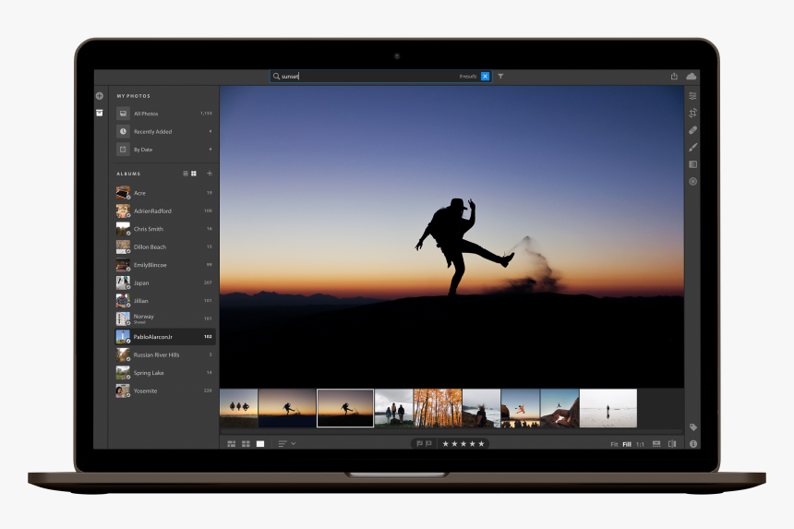This screenshot has width=794, height=529.
Task: Show albums as grid view
Action: pos(194,174)
